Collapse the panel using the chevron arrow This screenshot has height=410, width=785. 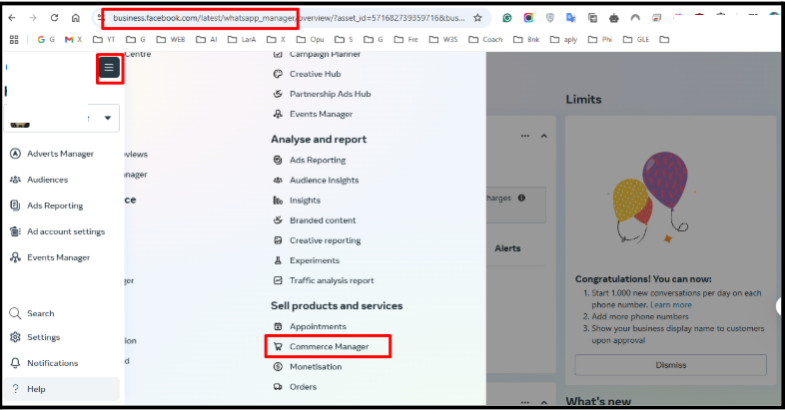[x=543, y=136]
